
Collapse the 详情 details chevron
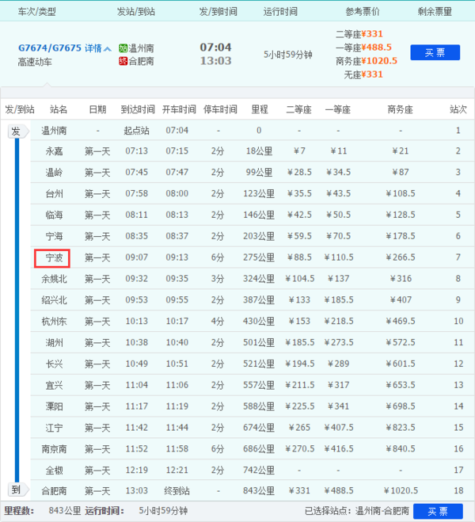[108, 48]
